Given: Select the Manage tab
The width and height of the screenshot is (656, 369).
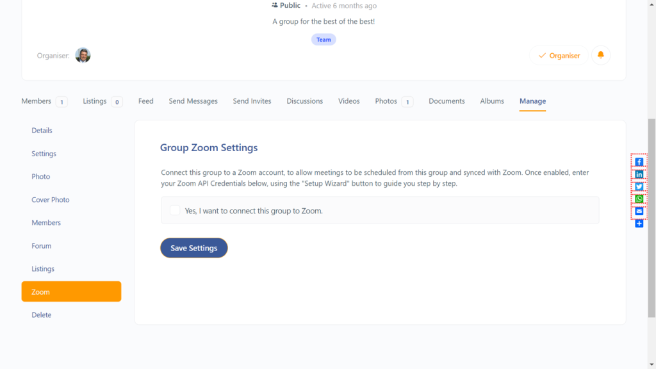Looking at the screenshot, I should pos(532,101).
